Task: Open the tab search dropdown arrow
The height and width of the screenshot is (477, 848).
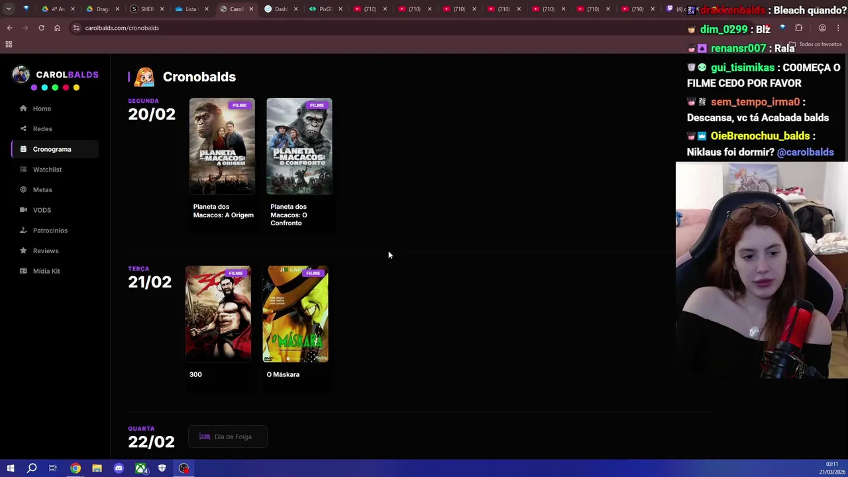Action: (9, 9)
